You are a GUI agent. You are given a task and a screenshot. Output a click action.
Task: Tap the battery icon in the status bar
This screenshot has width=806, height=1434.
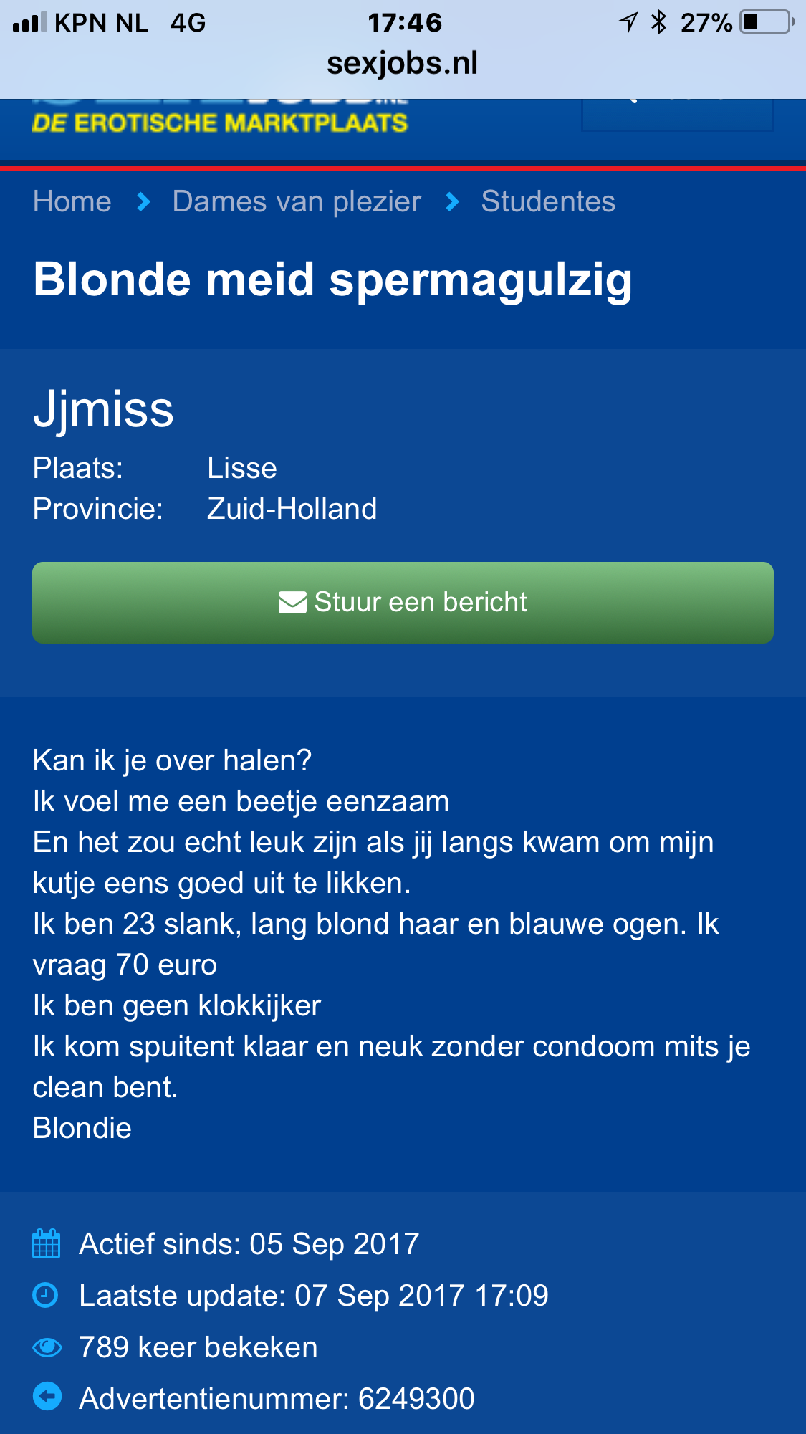coord(767,22)
